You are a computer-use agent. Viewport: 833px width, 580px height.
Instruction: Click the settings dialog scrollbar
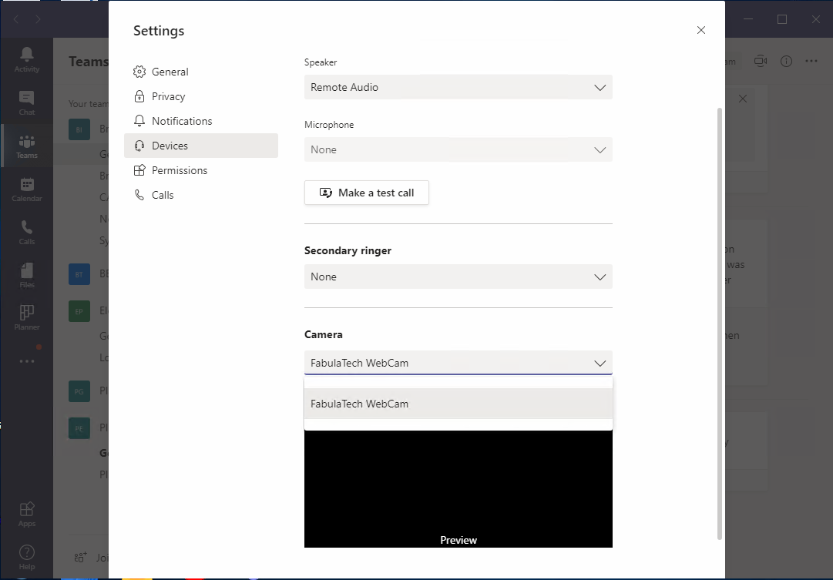point(720,324)
